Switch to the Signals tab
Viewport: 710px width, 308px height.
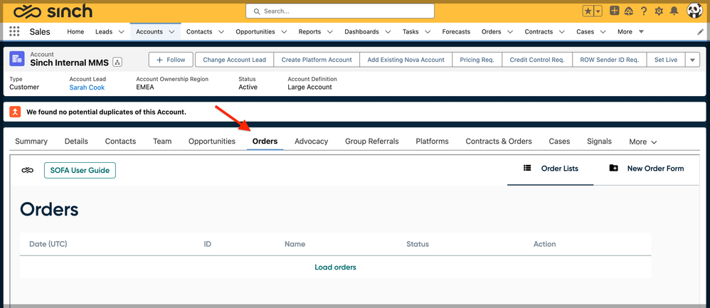click(599, 142)
